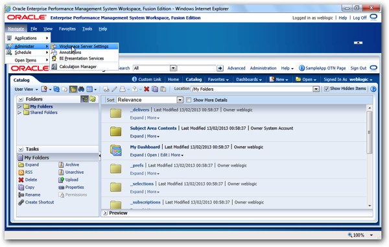Click the Log Off link

pyautogui.click(x=360, y=18)
